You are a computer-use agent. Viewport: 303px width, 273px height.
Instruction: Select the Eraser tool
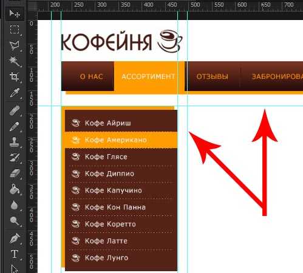(15, 174)
